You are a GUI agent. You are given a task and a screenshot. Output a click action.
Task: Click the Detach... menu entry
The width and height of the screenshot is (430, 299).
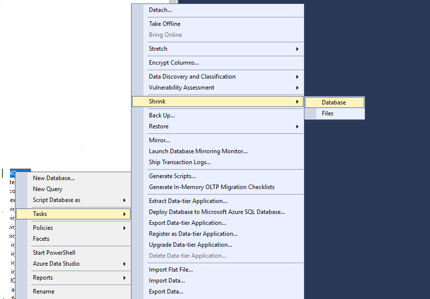coord(160,10)
